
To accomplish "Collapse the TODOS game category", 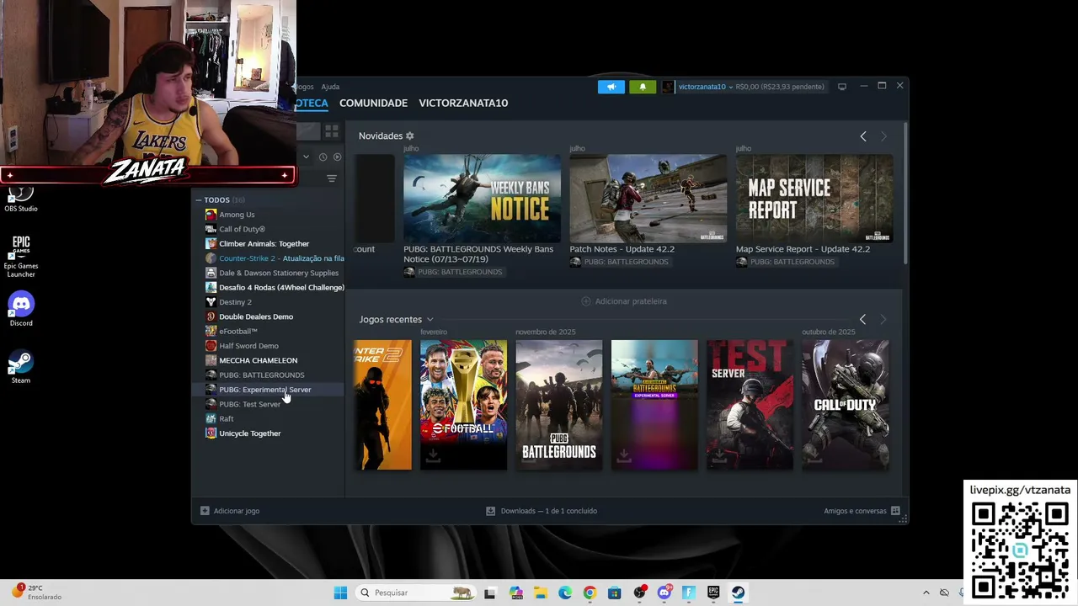I will click(199, 200).
